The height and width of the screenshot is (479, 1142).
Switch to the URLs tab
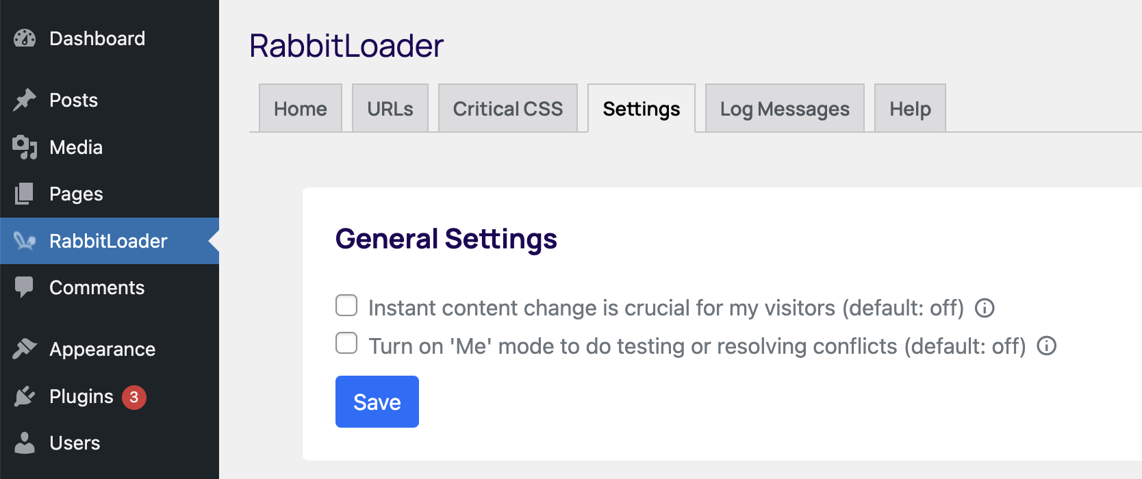coord(390,108)
